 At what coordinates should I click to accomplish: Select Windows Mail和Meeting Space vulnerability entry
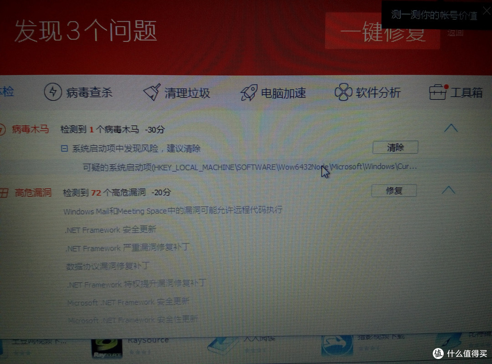(x=173, y=210)
